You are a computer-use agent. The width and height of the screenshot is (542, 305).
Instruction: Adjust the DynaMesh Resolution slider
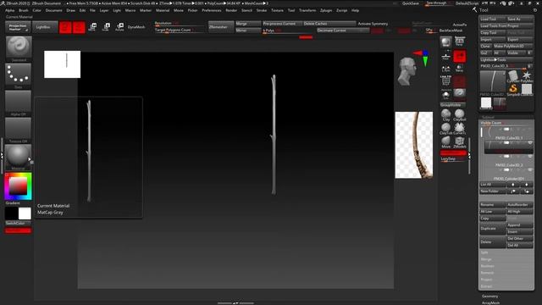click(x=180, y=24)
